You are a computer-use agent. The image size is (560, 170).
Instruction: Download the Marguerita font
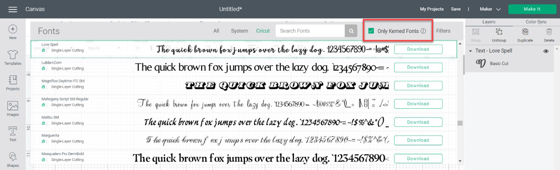418,140
